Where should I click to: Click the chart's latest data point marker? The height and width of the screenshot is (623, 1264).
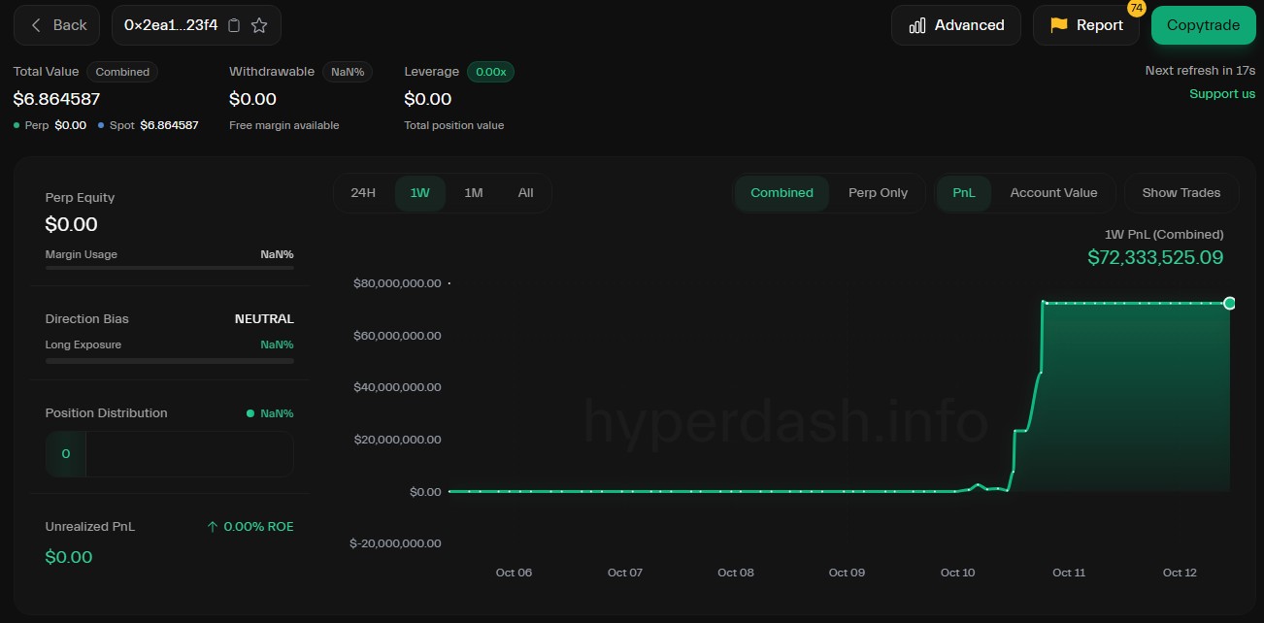pyautogui.click(x=1229, y=304)
